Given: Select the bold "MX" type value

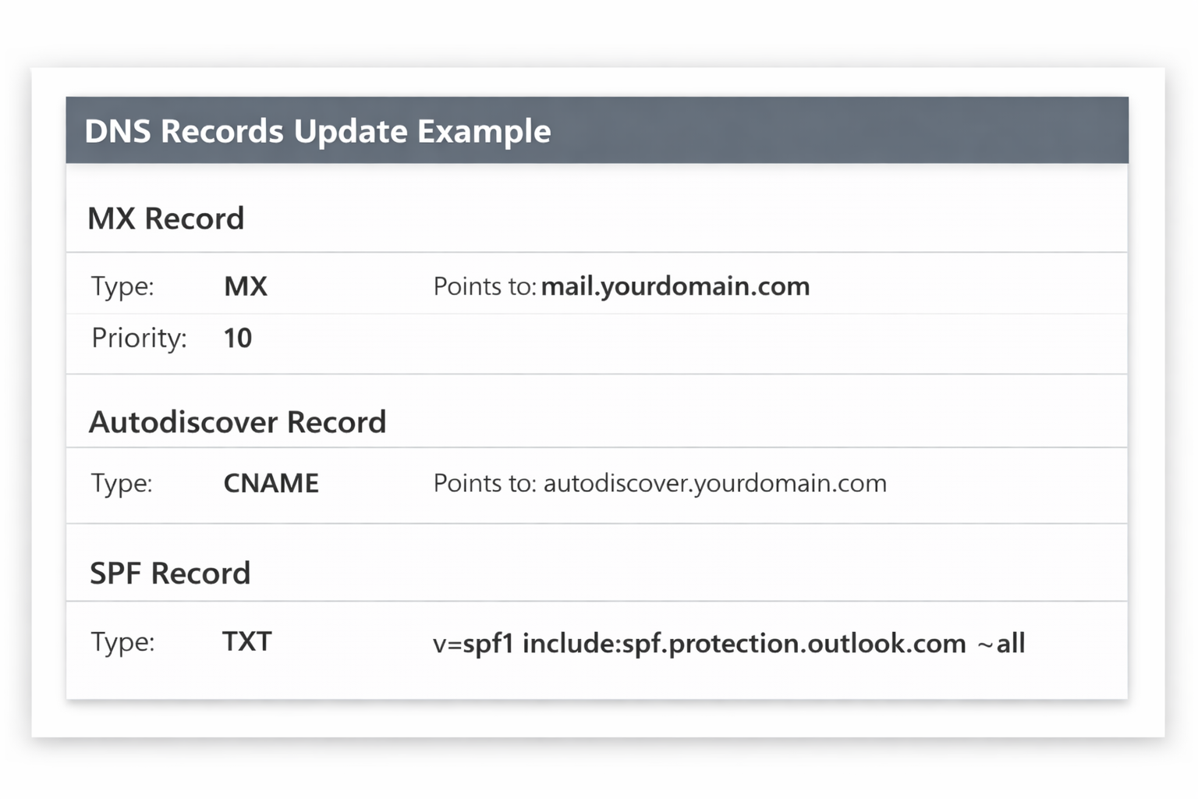Looking at the screenshot, I should (x=246, y=286).
